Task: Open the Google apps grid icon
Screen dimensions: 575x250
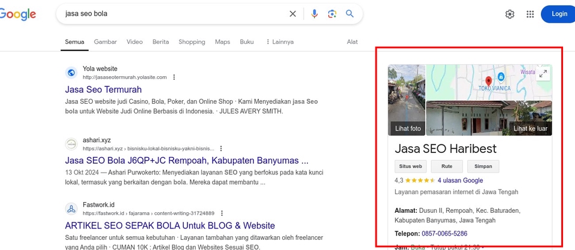Action: (530, 14)
